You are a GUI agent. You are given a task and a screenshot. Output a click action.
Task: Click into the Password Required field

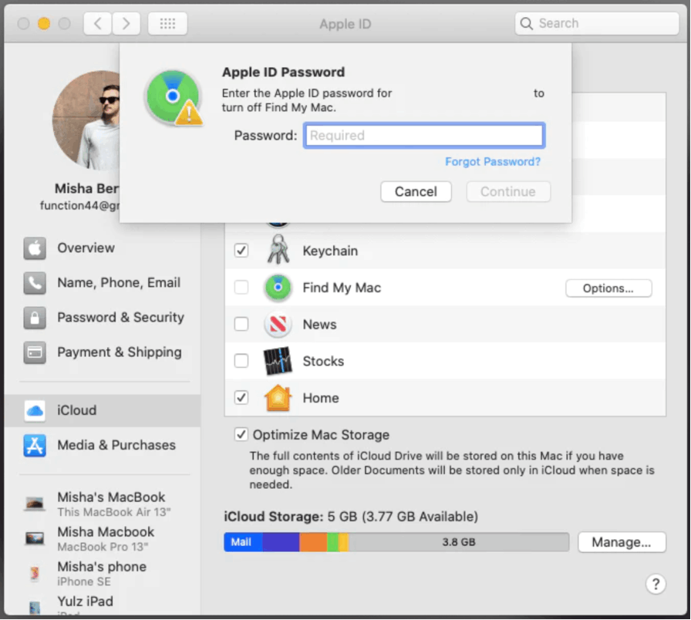pos(424,135)
